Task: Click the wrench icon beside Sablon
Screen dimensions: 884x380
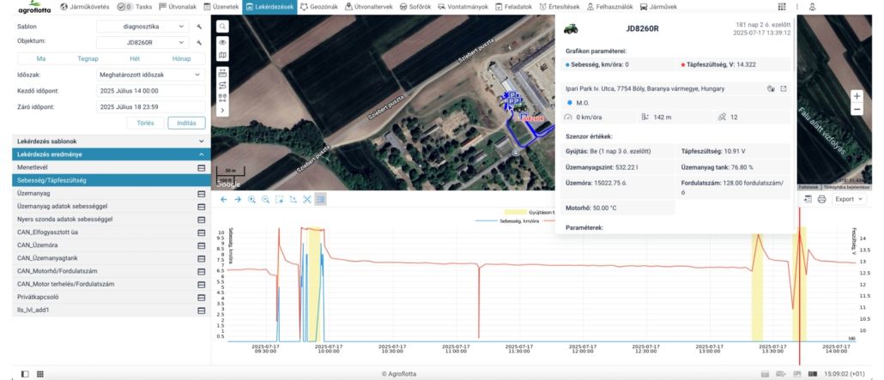Action: 199,27
